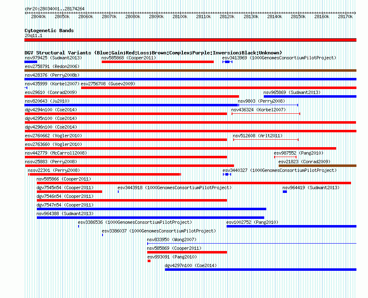The width and height of the screenshot is (368, 298).
Task: Click esv3386536 (1000GenomesConsortiumPilotProject) label
Action: [x=135, y=222]
